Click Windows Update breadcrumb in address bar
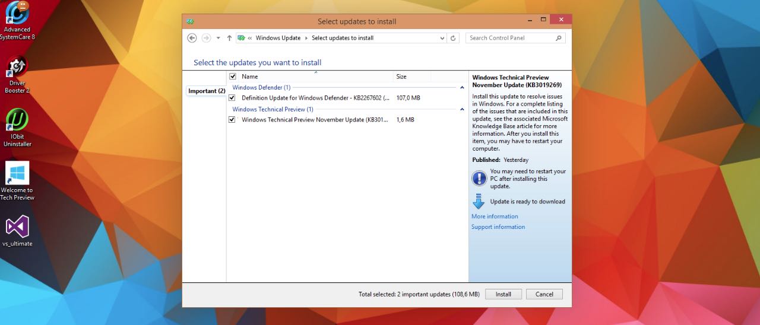The height and width of the screenshot is (325, 760). tap(278, 38)
